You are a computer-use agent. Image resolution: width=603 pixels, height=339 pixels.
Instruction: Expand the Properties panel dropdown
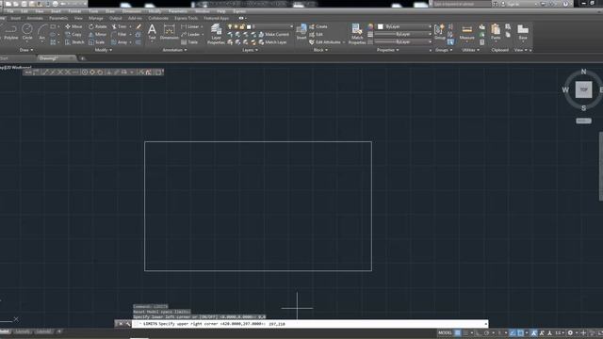pyautogui.click(x=387, y=50)
